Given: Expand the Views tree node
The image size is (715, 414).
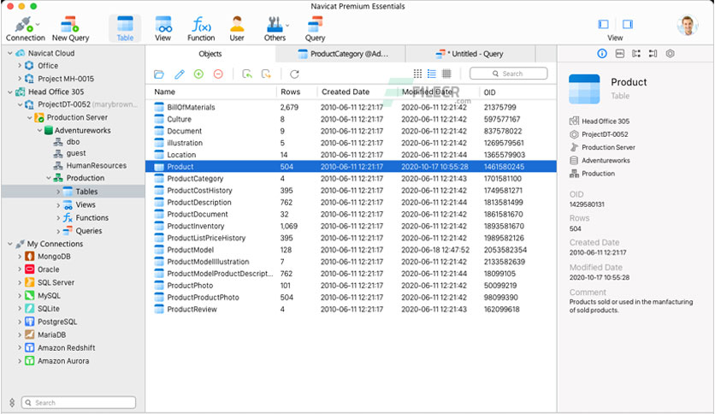Looking at the screenshot, I should [x=58, y=204].
